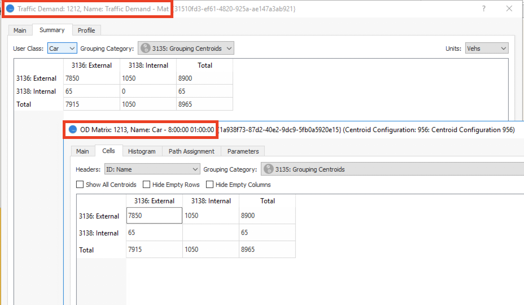Image resolution: width=524 pixels, height=305 pixels.
Task: Open the Units dropdown showing Vehs
Action: 486,49
